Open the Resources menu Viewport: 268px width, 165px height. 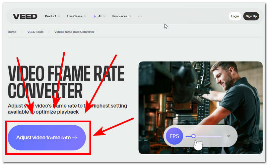tap(120, 16)
